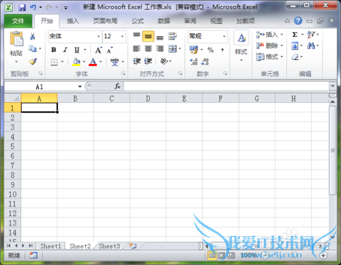This screenshot has height=265, width=341.
Task: Align text right
Action: click(160, 48)
